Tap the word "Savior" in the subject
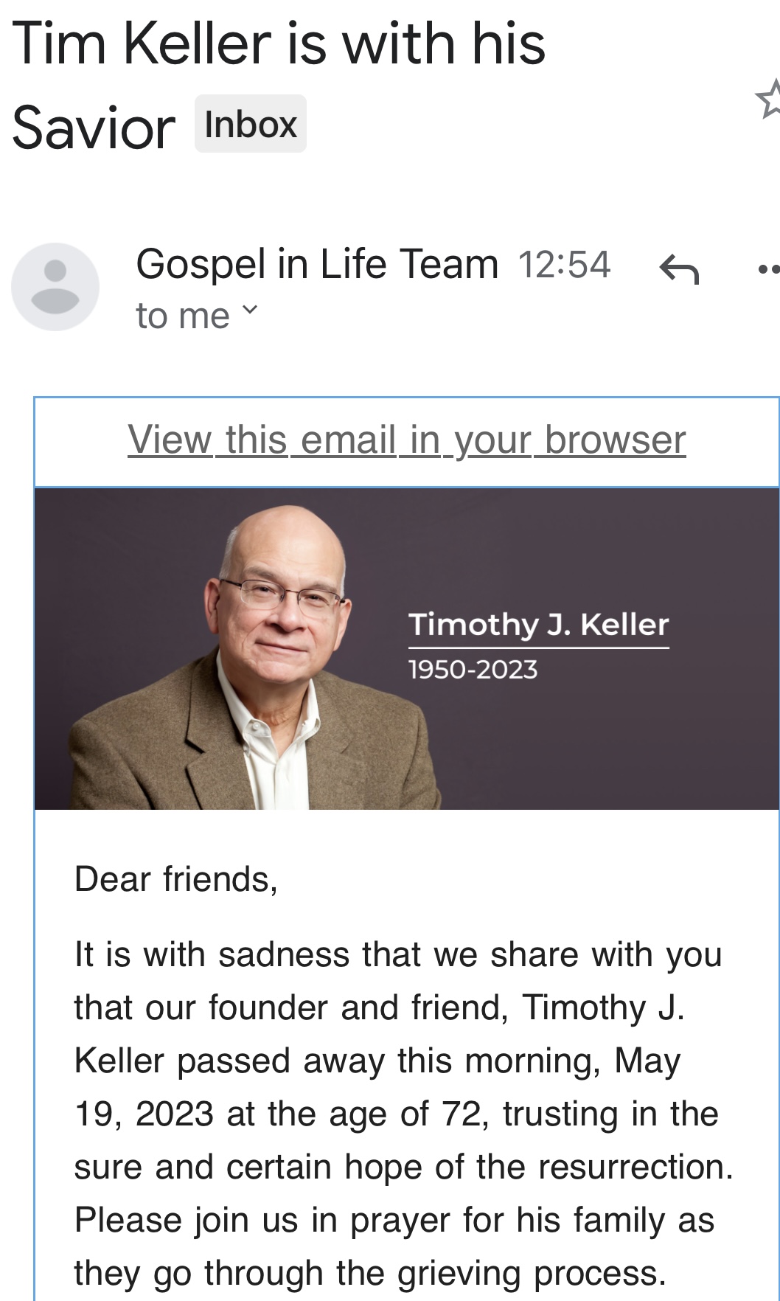The image size is (780, 1301). click(94, 128)
